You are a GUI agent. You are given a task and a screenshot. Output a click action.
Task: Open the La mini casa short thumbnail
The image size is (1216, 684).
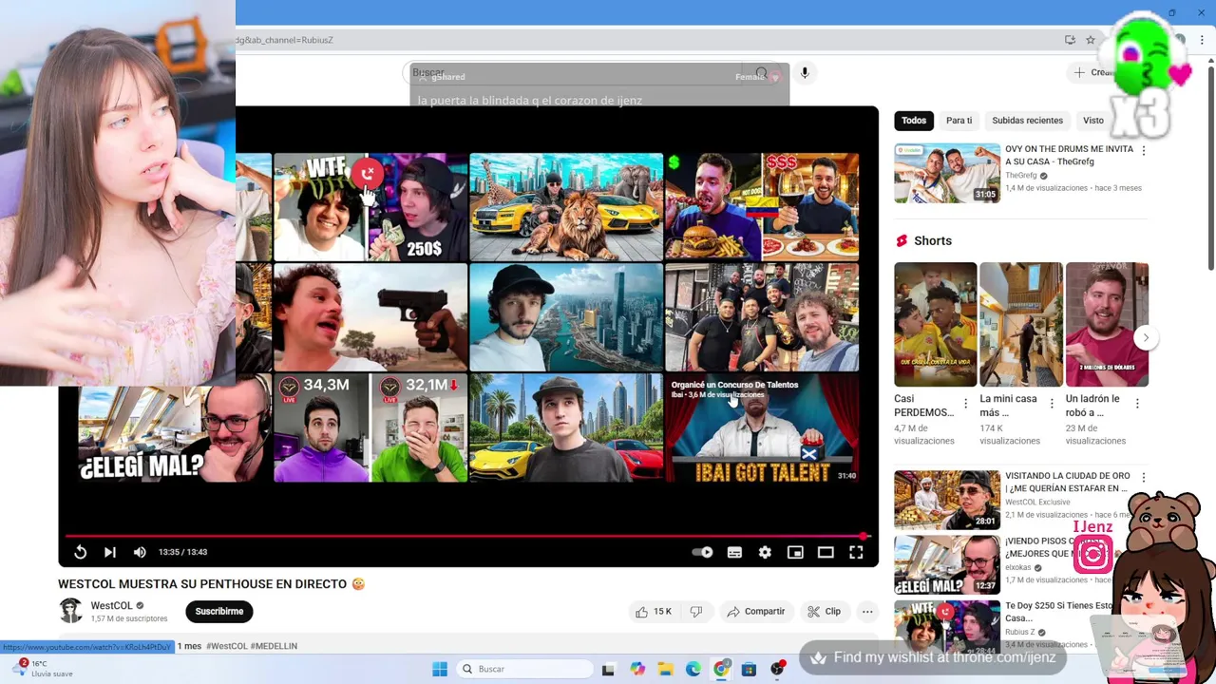(x=1021, y=324)
